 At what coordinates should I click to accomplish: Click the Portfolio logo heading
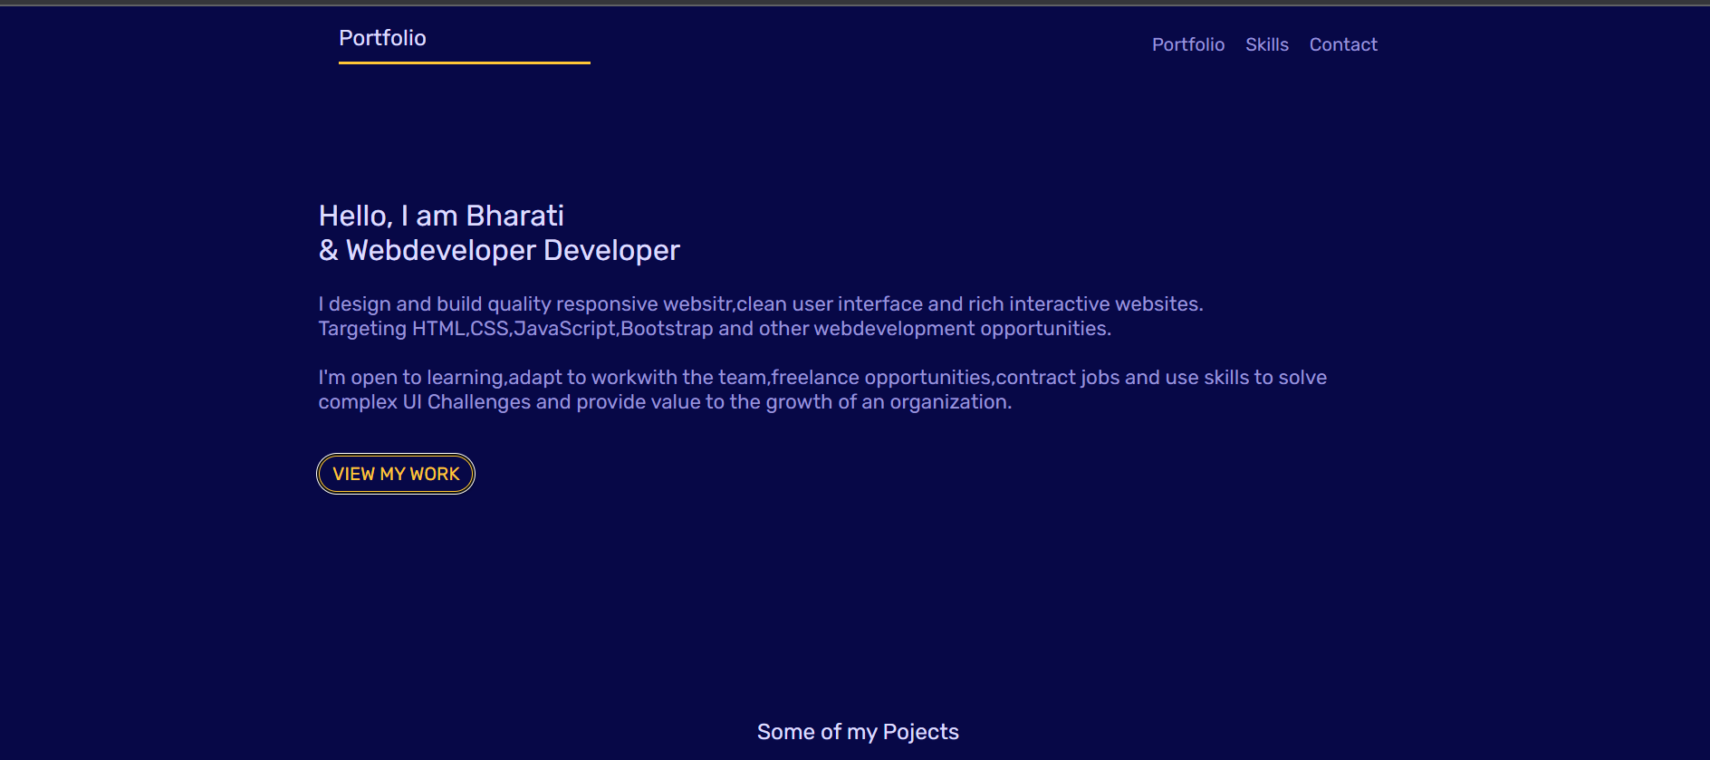click(382, 38)
